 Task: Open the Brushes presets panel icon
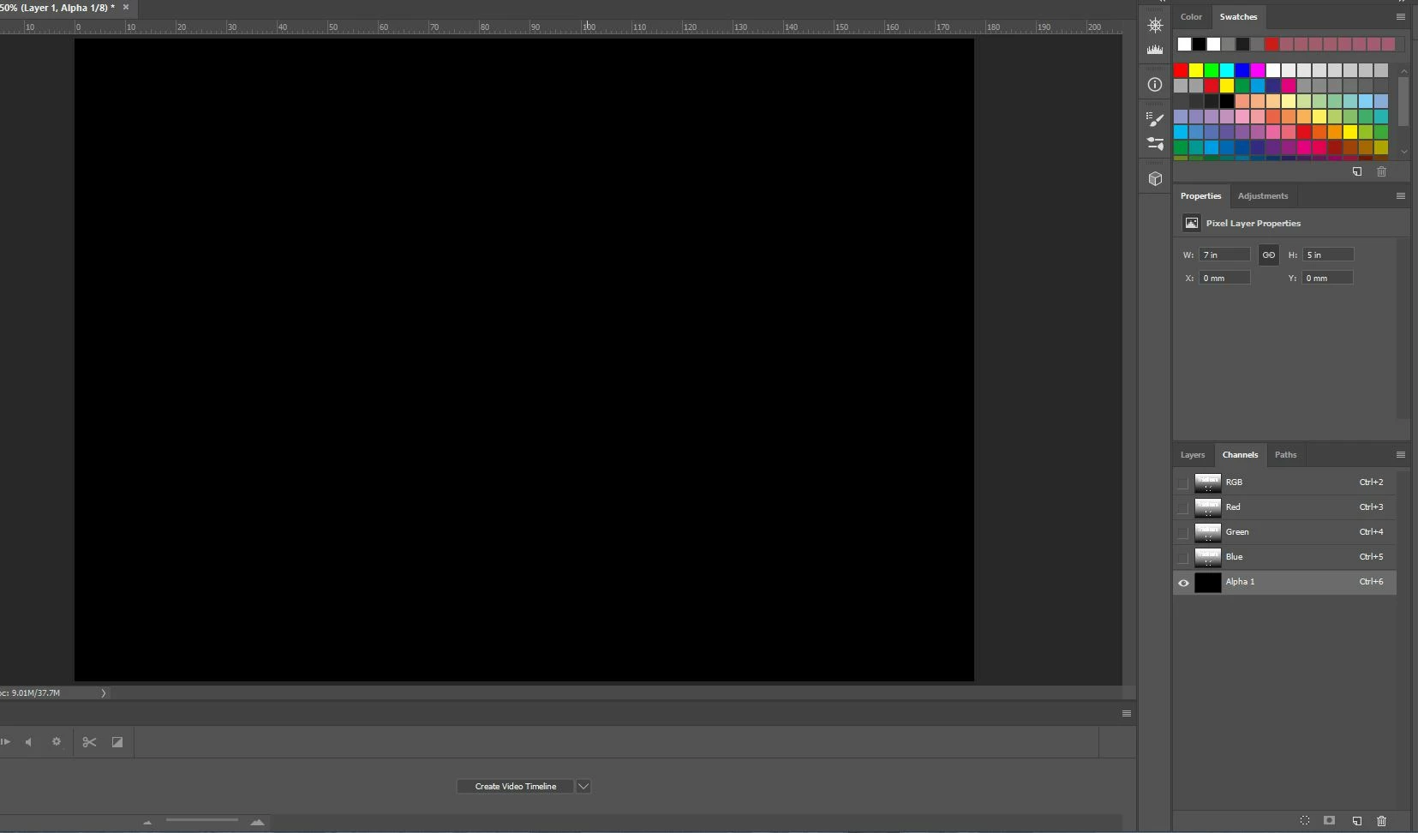point(1155,143)
